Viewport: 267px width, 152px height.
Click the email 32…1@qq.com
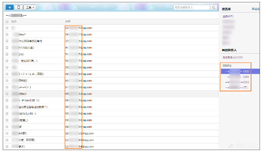point(79,41)
